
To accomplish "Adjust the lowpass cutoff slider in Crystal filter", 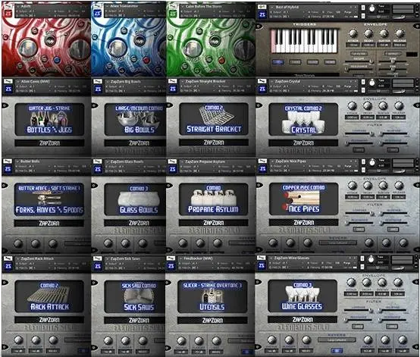I will coord(359,133).
